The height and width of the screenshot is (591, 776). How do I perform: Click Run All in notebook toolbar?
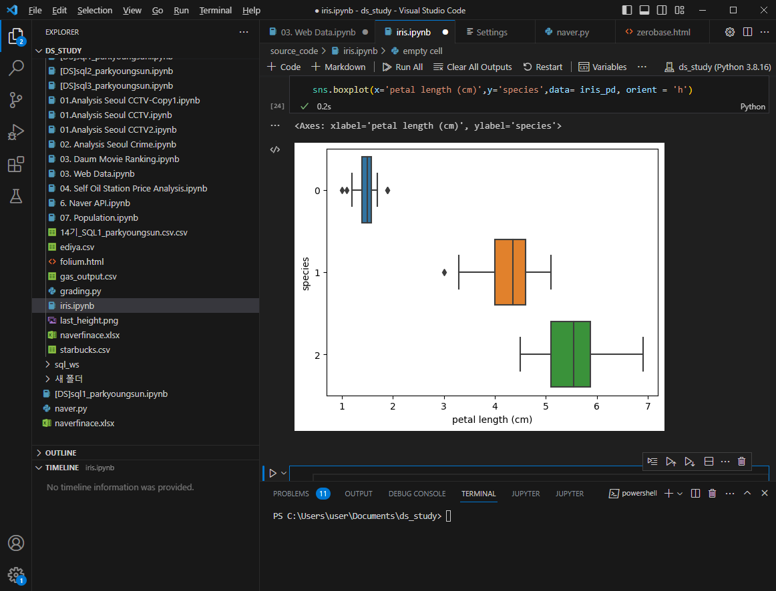403,67
